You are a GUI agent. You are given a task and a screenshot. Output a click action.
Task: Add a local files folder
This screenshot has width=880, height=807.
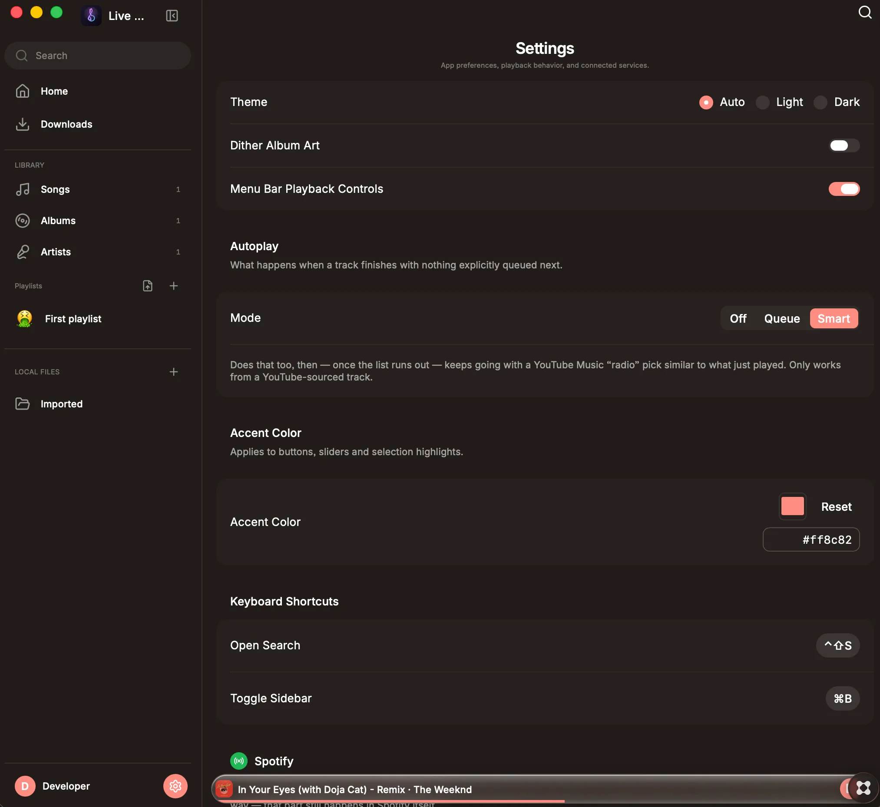click(173, 372)
